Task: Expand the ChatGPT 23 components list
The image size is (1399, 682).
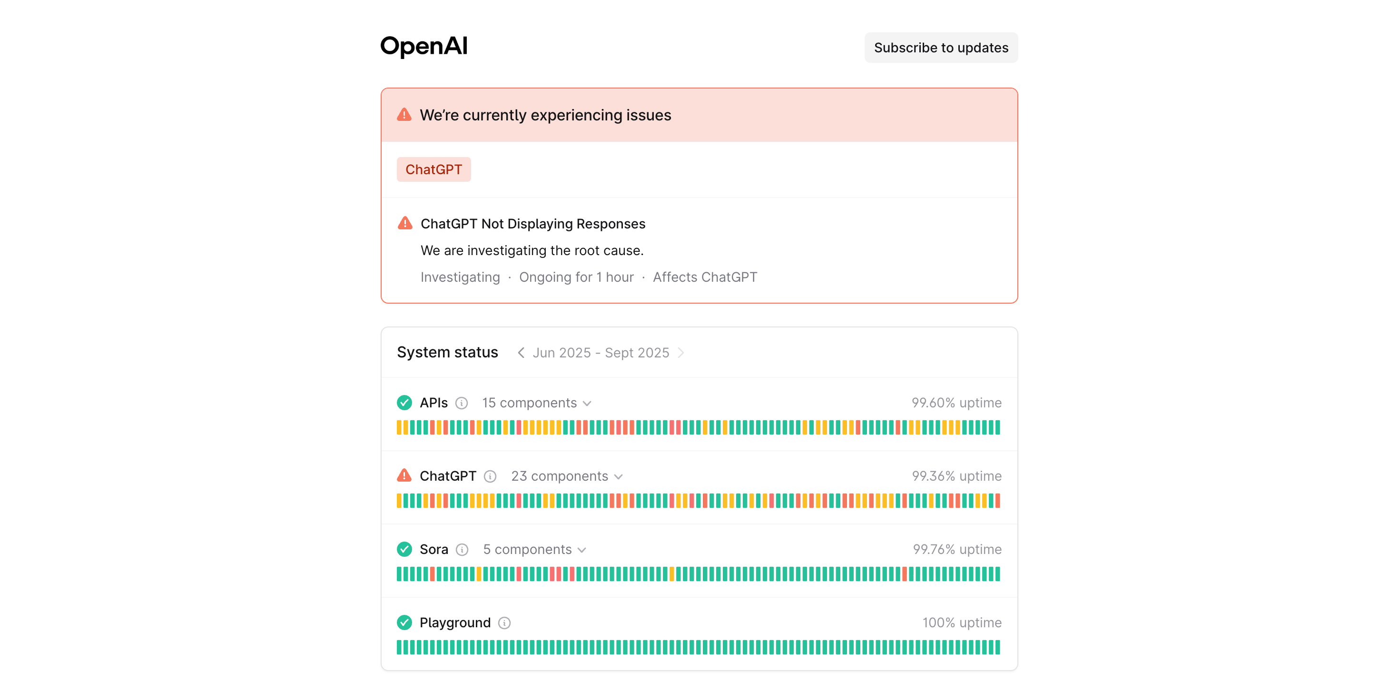Action: pos(566,476)
